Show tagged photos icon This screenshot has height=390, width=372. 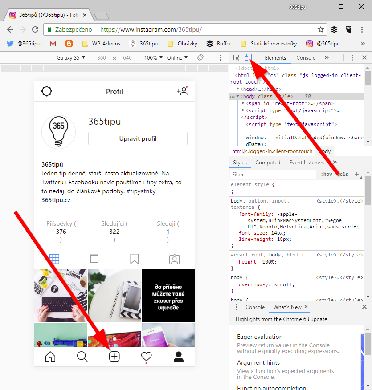(175, 259)
